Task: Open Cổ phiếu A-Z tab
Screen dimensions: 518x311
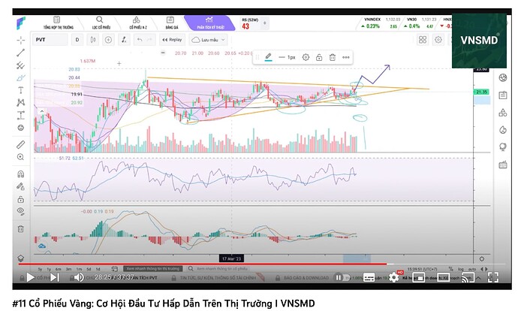Action: 137,23
